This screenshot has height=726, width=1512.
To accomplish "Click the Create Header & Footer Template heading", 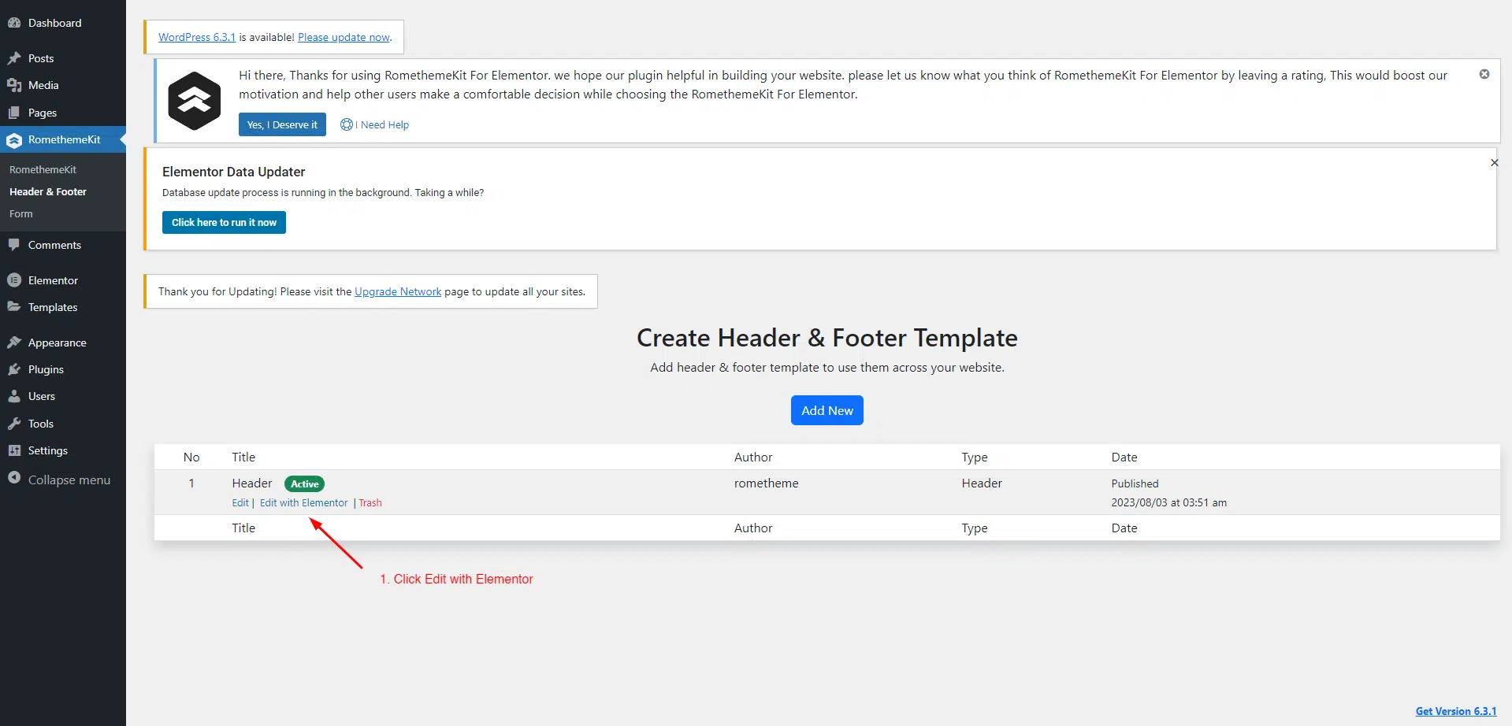I will click(827, 338).
